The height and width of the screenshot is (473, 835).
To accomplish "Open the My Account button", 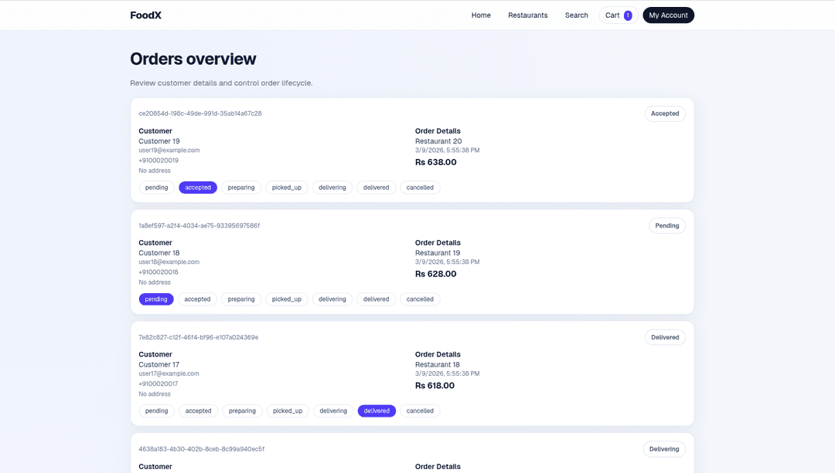I will (x=668, y=15).
